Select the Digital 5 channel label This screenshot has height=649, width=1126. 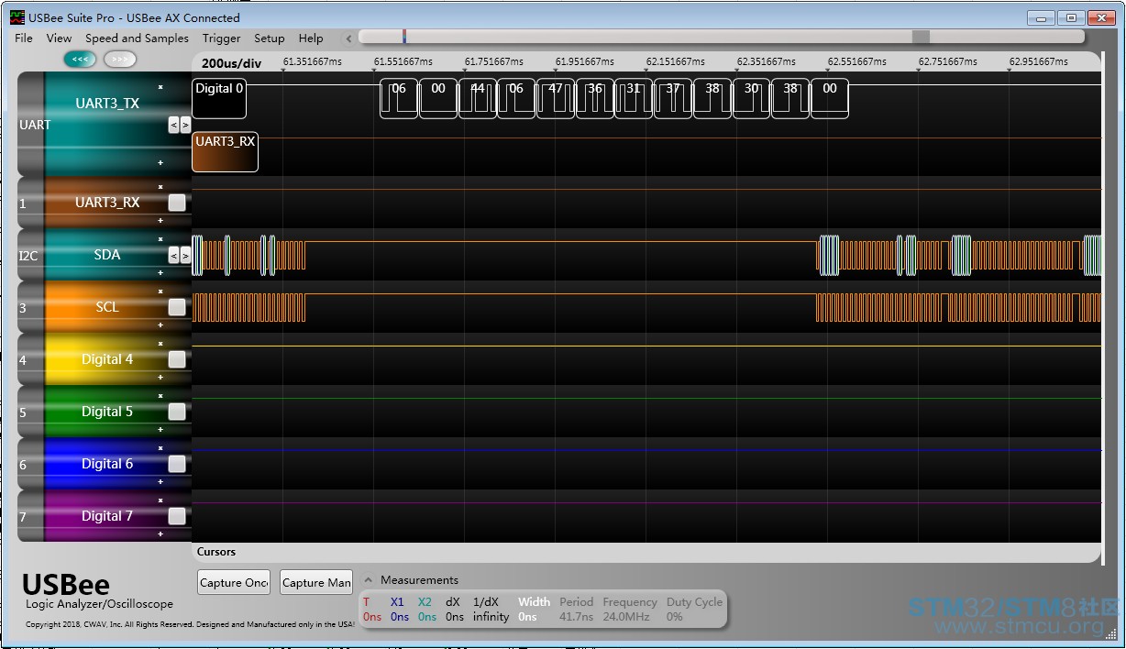click(107, 412)
